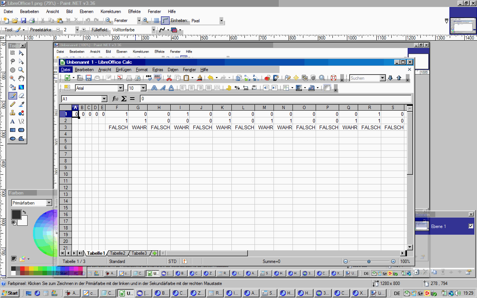The width and height of the screenshot is (477, 298).
Task: Select the Paintbrush tool
Action: point(13,96)
